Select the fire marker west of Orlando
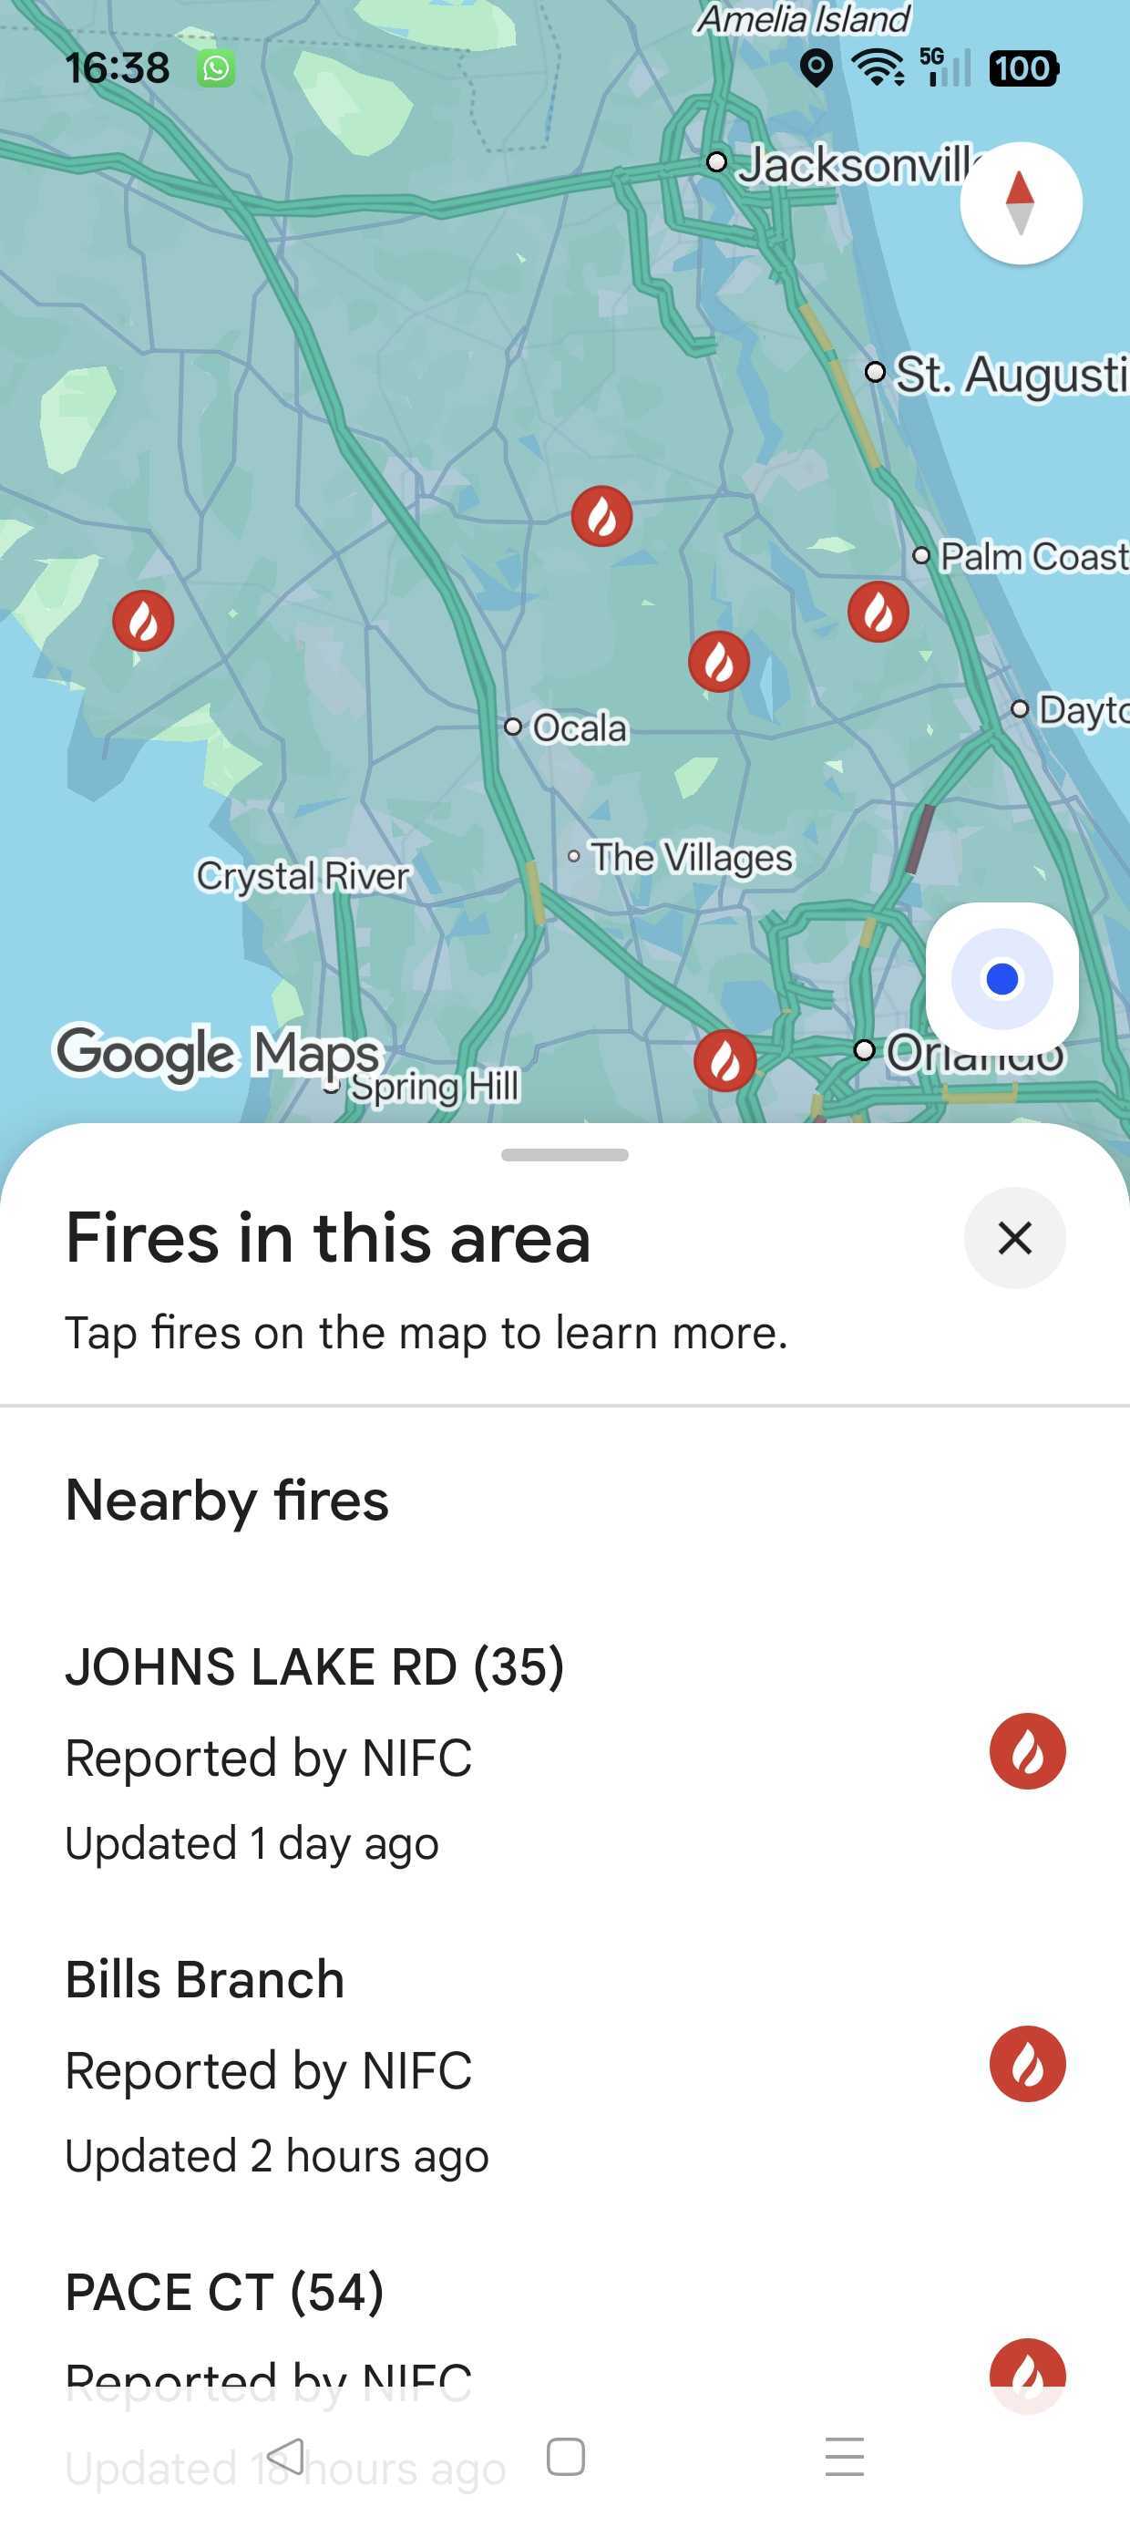Screen dimensions: 1130x2527 (724, 1059)
